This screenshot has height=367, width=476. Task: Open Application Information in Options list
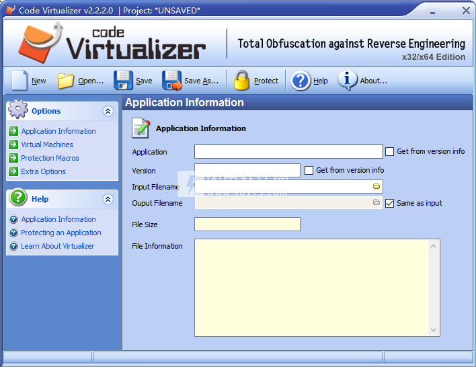click(58, 131)
